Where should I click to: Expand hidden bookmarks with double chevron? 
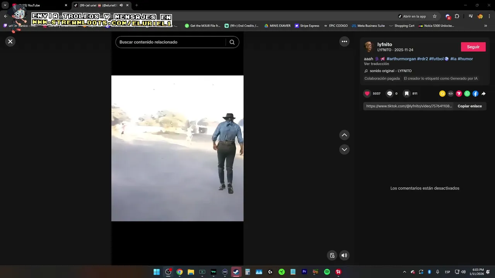[486, 26]
